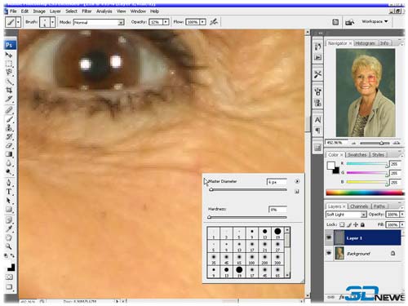Open the Analysis menu
The image size is (408, 306).
coord(104,11)
